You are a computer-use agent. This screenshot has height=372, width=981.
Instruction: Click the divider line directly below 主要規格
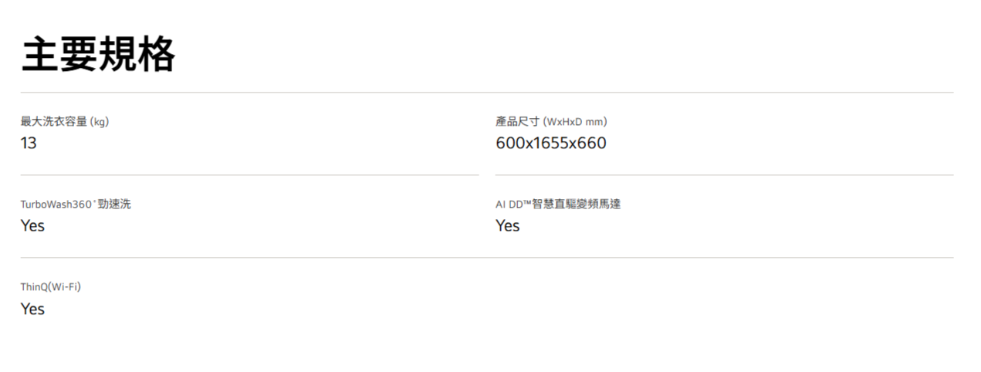point(487,93)
